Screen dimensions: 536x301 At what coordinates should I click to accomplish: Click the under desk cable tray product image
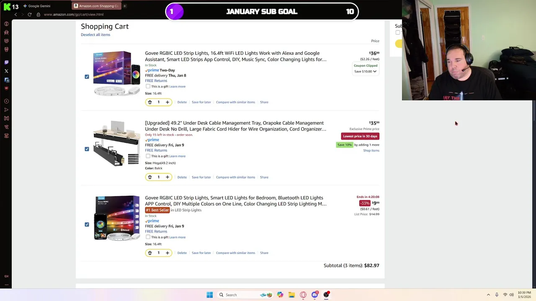117,143
